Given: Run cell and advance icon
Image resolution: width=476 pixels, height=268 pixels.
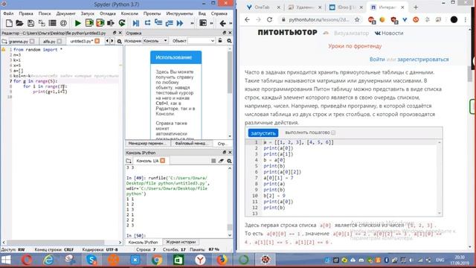Looking at the screenshot, I should 100,23.
